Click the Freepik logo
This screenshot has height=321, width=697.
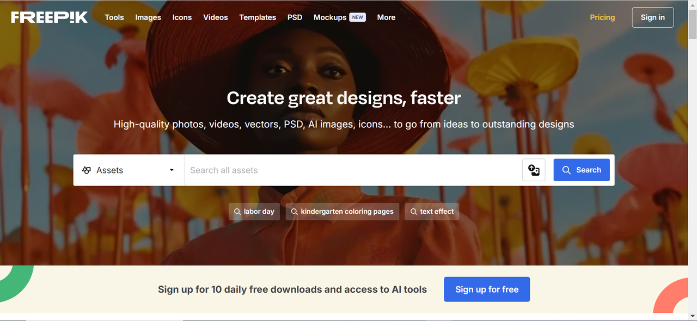[49, 17]
